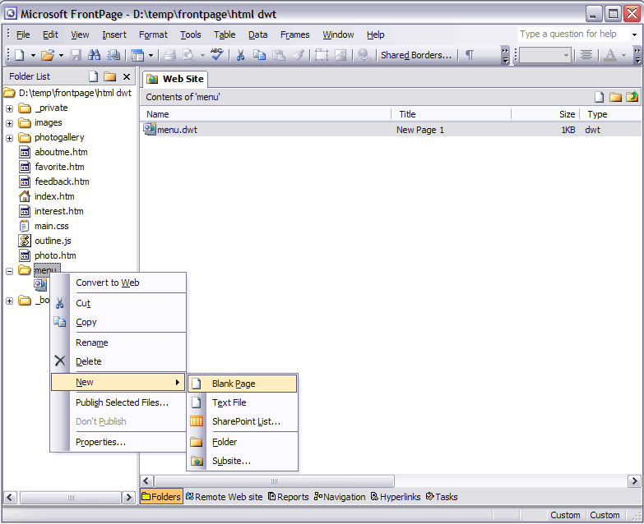Click New Folder icon in Folder List header
The width and height of the screenshot is (644, 524).
point(109,76)
